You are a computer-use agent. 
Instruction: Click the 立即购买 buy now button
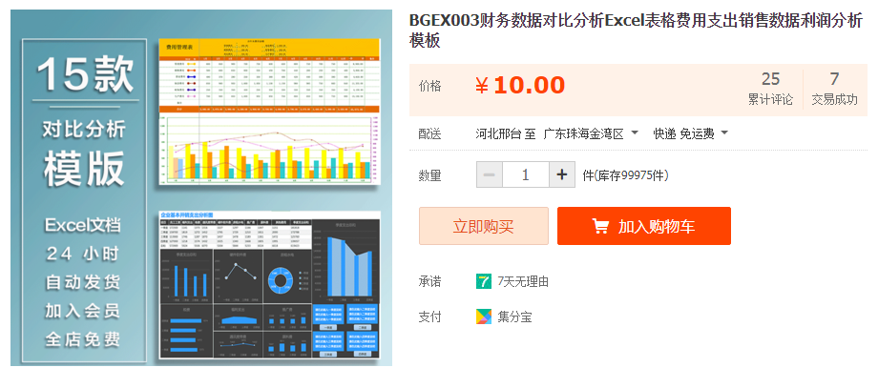(484, 226)
